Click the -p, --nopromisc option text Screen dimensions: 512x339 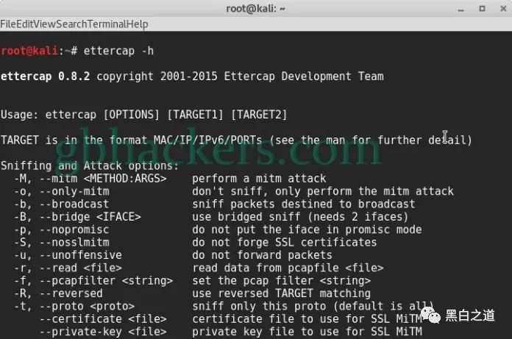click(61, 229)
